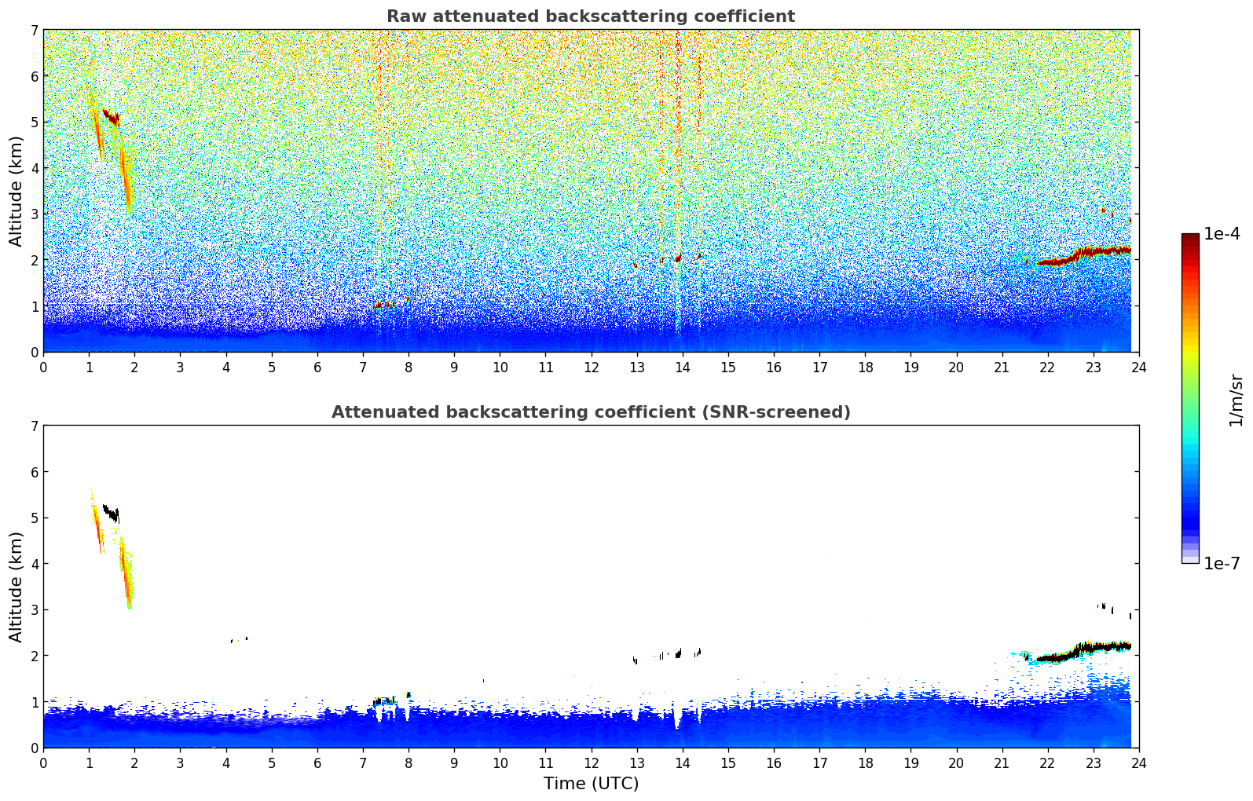Click the bottom plot 'Altitude (km)' label
This screenshot has height=801, width=1253.
(x=16, y=587)
